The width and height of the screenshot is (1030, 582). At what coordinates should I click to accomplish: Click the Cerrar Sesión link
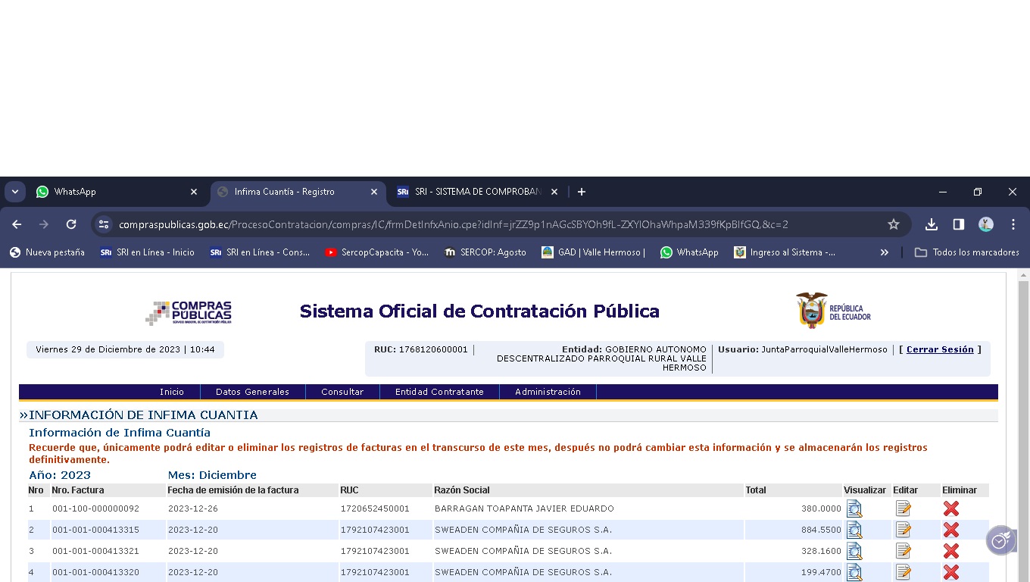[x=940, y=349]
